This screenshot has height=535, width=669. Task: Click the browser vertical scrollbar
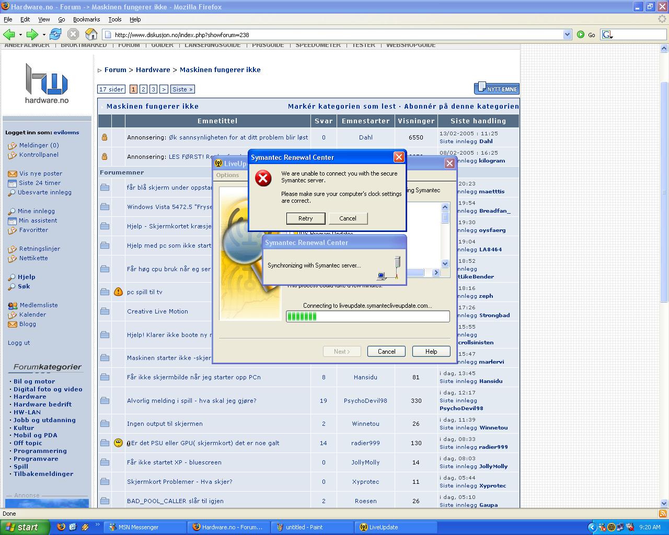664,192
